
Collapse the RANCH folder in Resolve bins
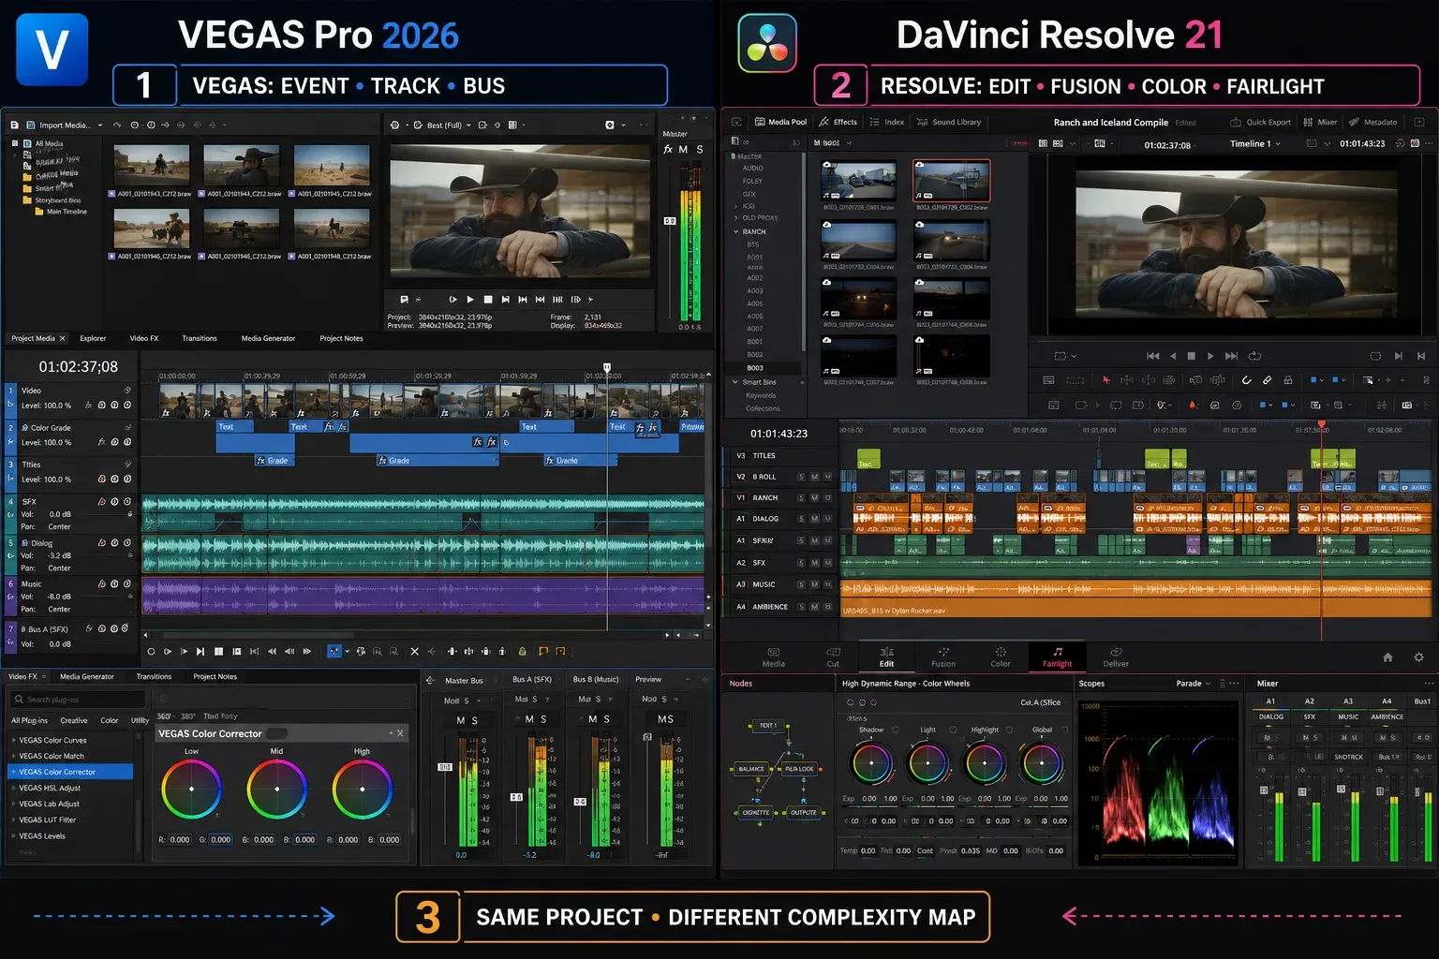tap(735, 231)
